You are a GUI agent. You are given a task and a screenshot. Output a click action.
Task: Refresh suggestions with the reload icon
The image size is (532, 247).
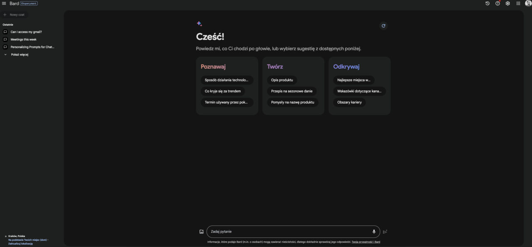pyautogui.click(x=383, y=26)
